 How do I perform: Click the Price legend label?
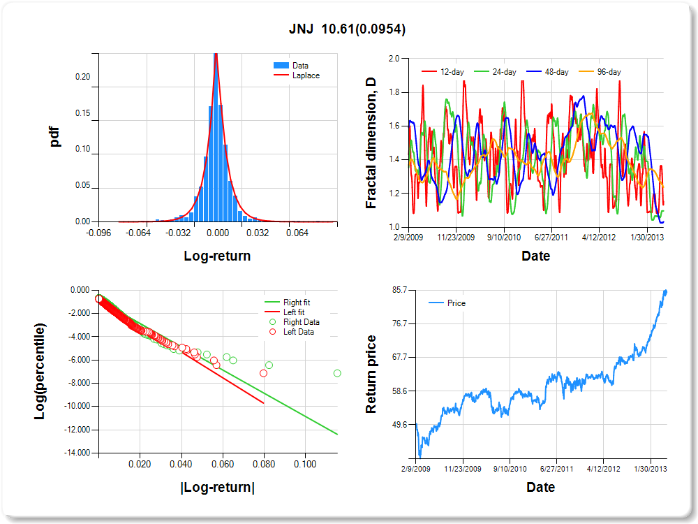[456, 303]
